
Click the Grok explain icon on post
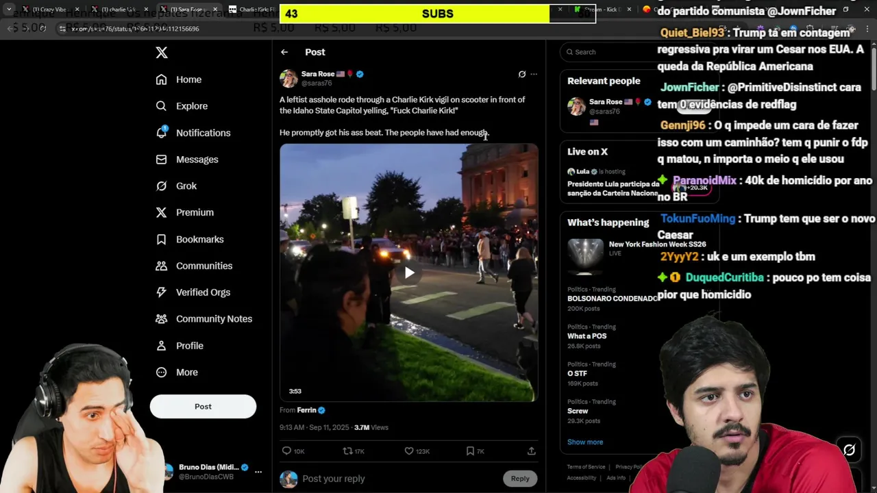tap(522, 74)
